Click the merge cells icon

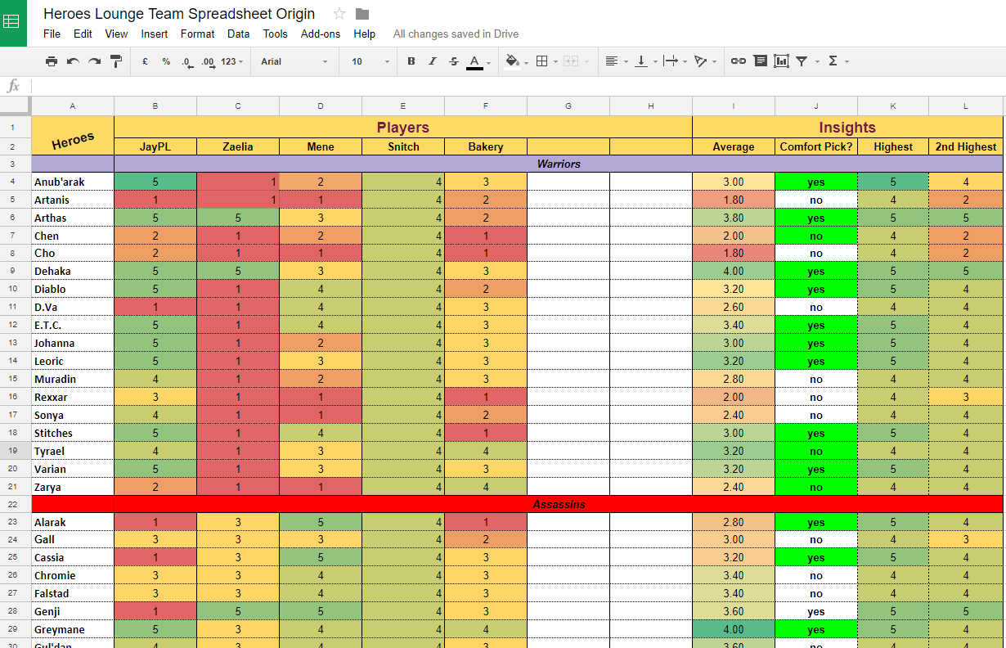tap(570, 61)
